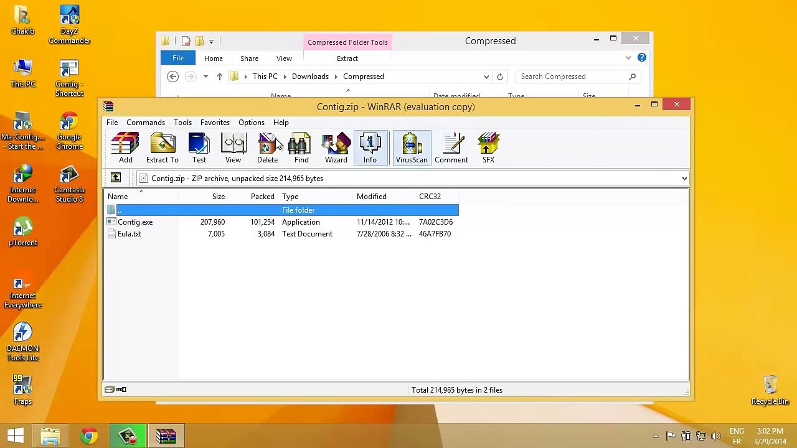Expand the WinRAR archive path dropdown
Screen dimensions: 797x448
[x=684, y=179]
